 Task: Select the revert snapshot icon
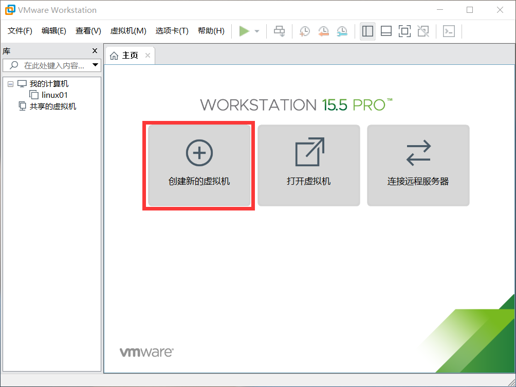[323, 31]
